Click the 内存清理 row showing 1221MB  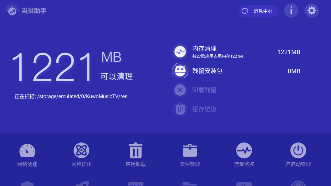(239, 52)
